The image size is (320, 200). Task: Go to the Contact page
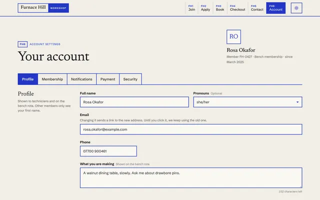point(257,8)
